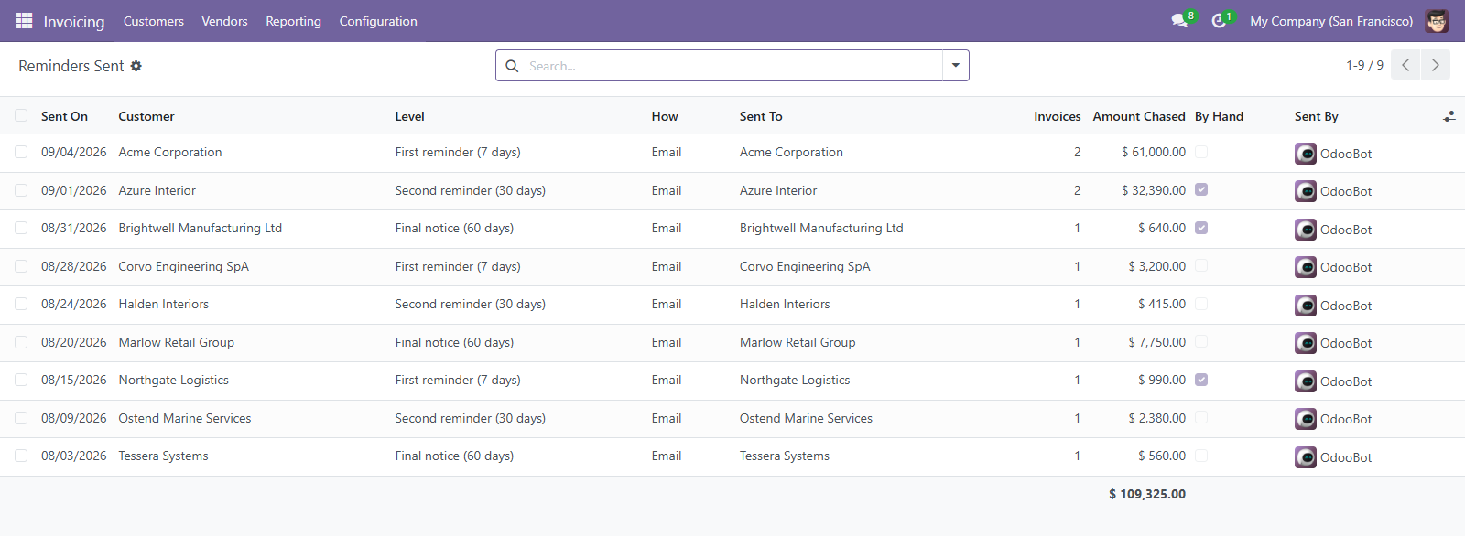This screenshot has width=1465, height=536.
Task: Toggle By Hand checkbox in Brightwell Manufacturing row
Action: 1201,228
